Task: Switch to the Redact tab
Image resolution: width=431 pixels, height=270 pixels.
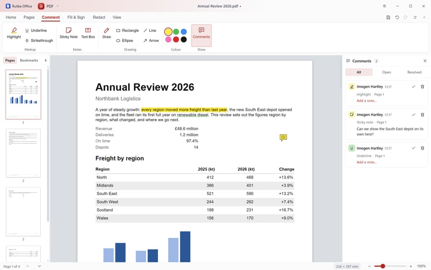Action: coord(99,17)
